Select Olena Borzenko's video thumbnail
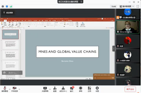 pyautogui.click(x=127, y=27)
